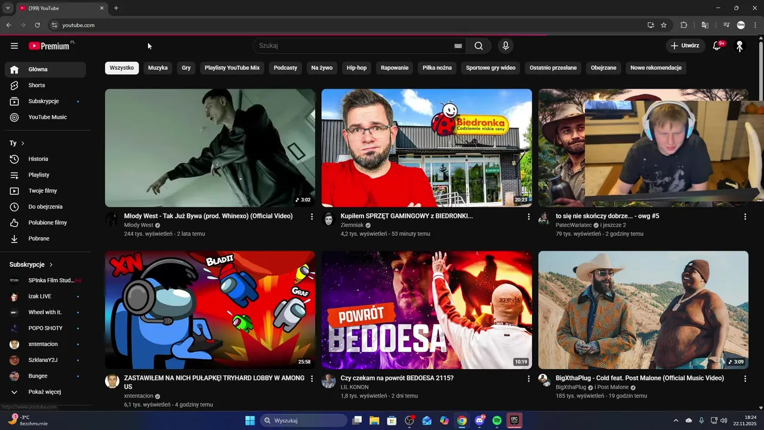This screenshot has height=430, width=764.
Task: Open Playlisty in the sidebar
Action: 45,175
